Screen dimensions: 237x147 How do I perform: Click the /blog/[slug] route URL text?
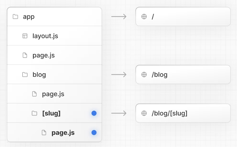pos(169,113)
